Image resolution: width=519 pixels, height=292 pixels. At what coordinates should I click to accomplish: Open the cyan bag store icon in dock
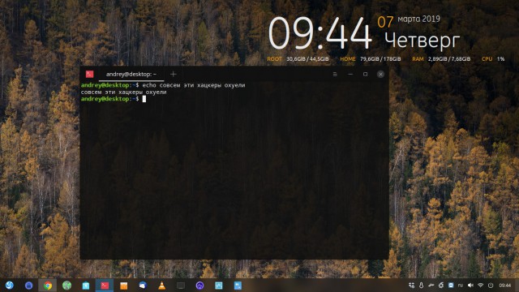pos(86,286)
